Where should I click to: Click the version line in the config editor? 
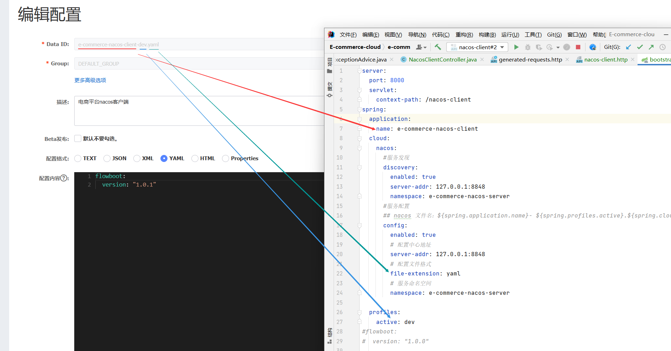coord(129,184)
